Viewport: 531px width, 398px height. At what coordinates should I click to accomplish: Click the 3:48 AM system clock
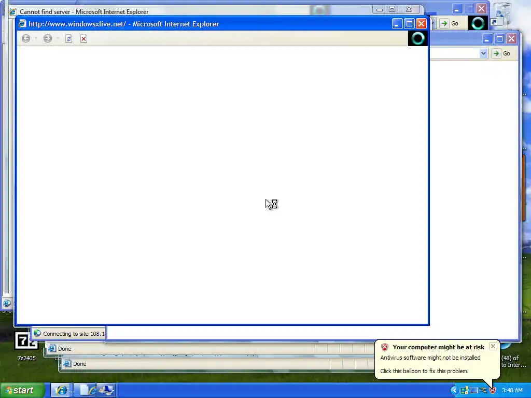tap(512, 390)
